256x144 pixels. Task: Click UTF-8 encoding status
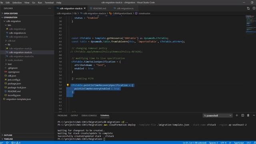(224, 143)
